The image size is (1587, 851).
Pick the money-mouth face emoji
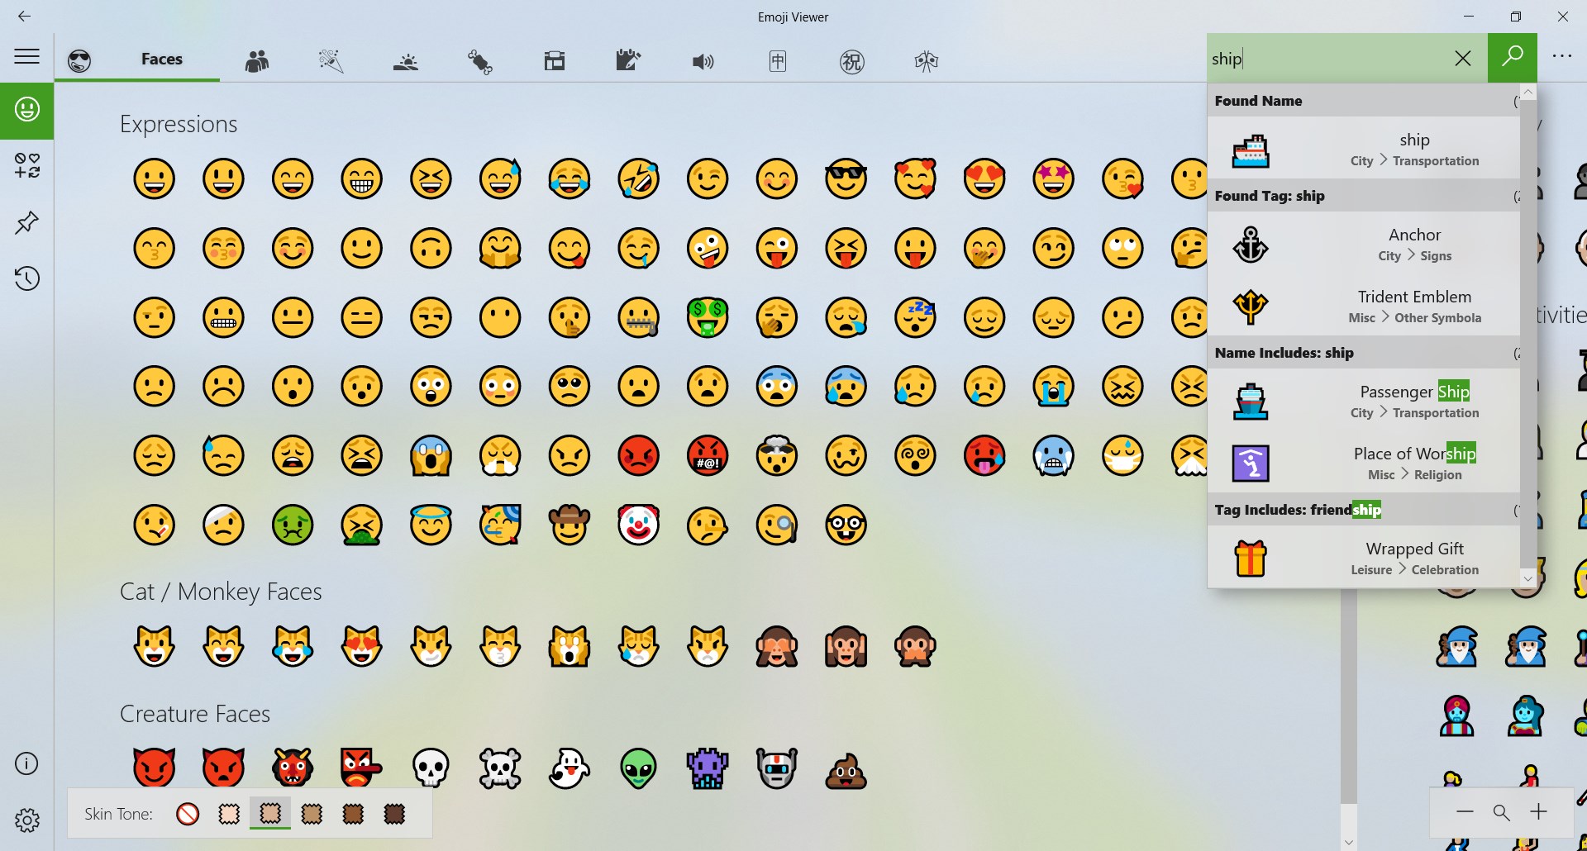click(708, 317)
